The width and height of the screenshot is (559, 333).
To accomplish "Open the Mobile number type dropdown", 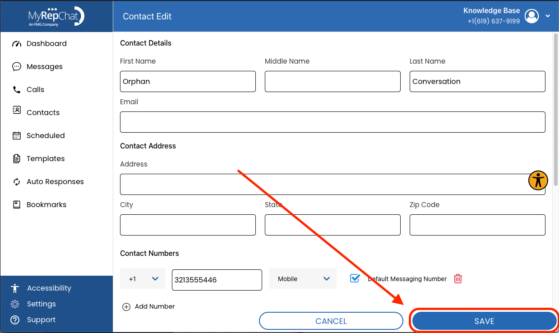I will coord(303,279).
